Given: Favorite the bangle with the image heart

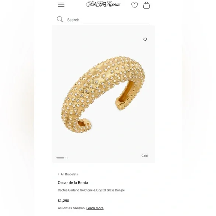Looking at the screenshot, I should [144, 39].
